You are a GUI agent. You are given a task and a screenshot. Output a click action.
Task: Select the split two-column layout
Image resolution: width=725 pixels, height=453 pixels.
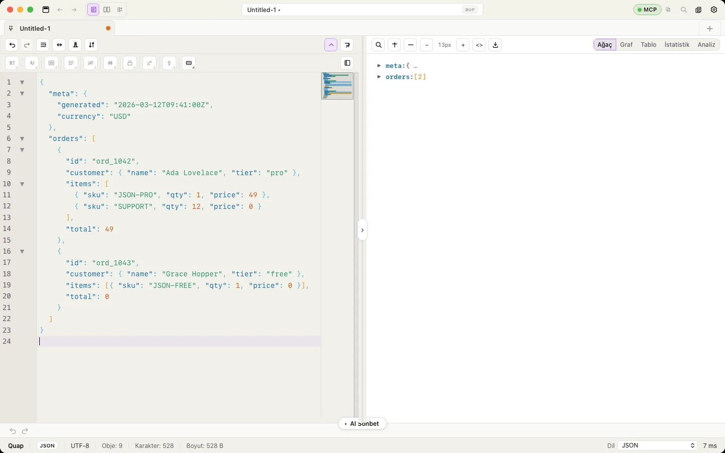point(107,10)
